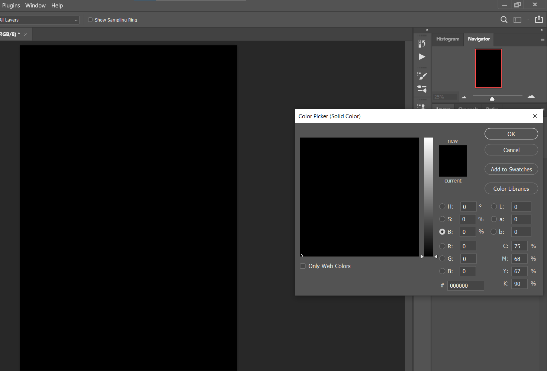The image size is (547, 371).
Task: Click the Add to Swatches button
Action: [511, 169]
